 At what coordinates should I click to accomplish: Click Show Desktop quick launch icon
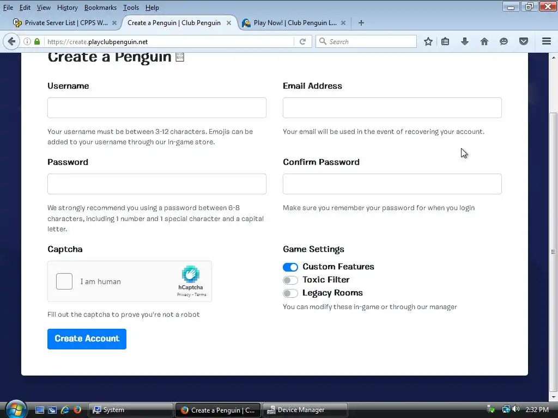point(39,410)
